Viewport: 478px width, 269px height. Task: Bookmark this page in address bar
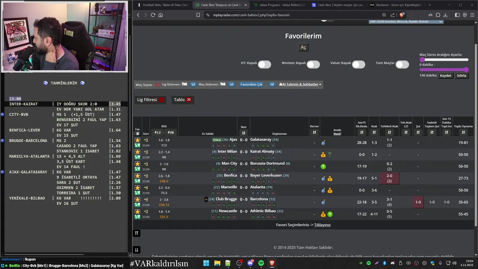pyautogui.click(x=198, y=15)
